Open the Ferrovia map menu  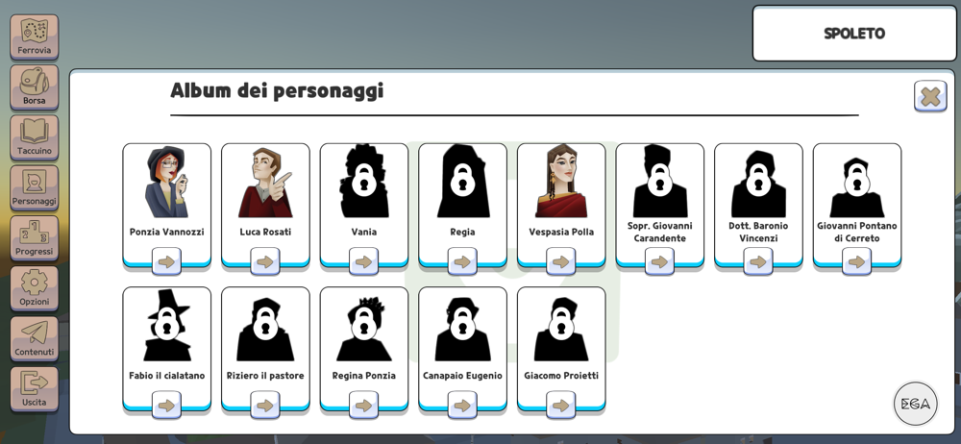tap(35, 37)
